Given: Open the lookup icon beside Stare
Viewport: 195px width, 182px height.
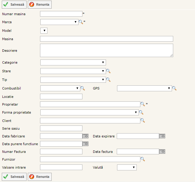Looking at the screenshot, I should pos(108,71).
